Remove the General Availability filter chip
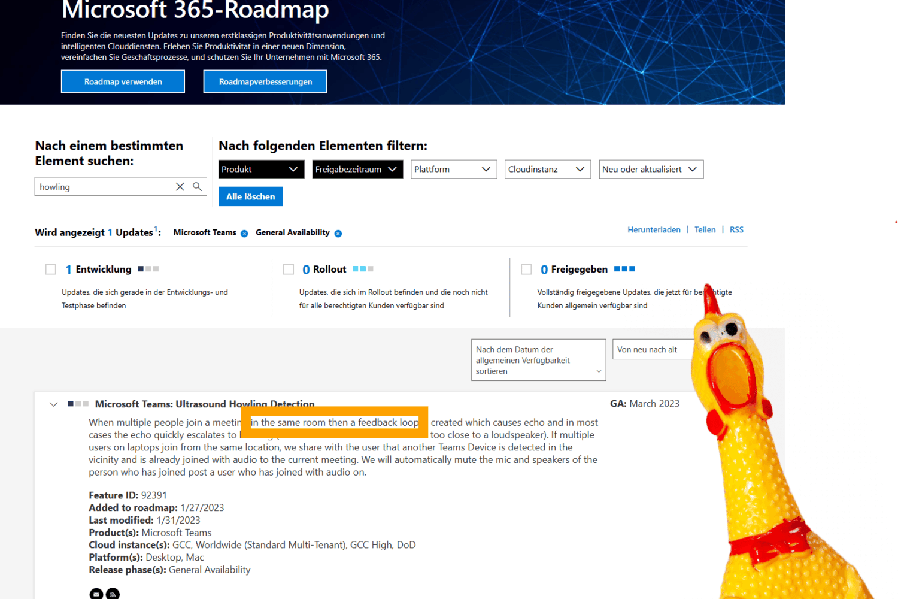 (x=338, y=234)
